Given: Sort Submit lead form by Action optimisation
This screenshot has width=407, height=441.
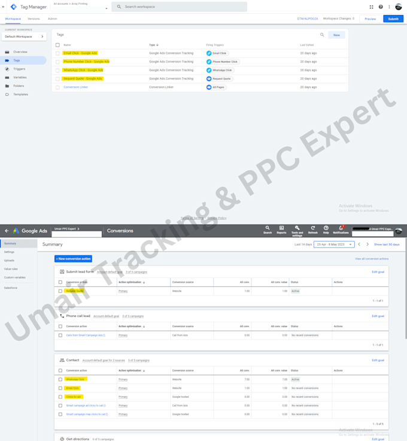Looking at the screenshot, I should pos(132,282).
